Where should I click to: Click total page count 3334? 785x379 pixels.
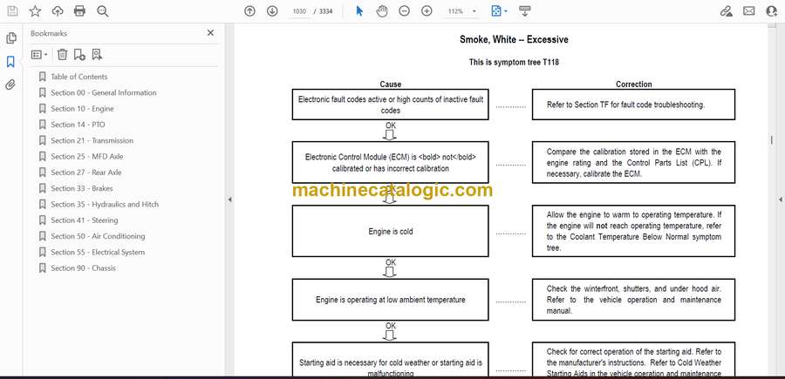pyautogui.click(x=326, y=11)
